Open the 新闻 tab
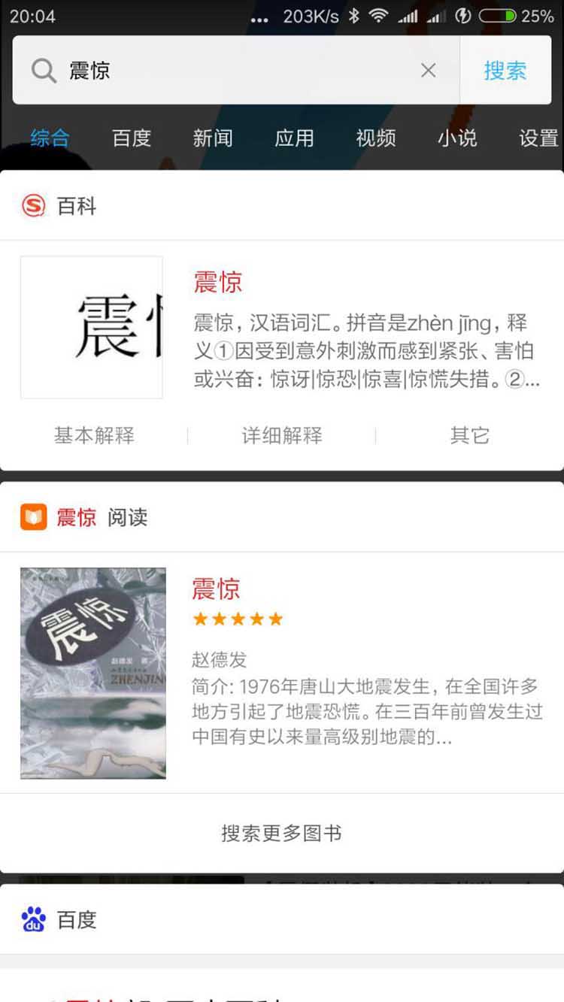564x1002 pixels. [213, 138]
